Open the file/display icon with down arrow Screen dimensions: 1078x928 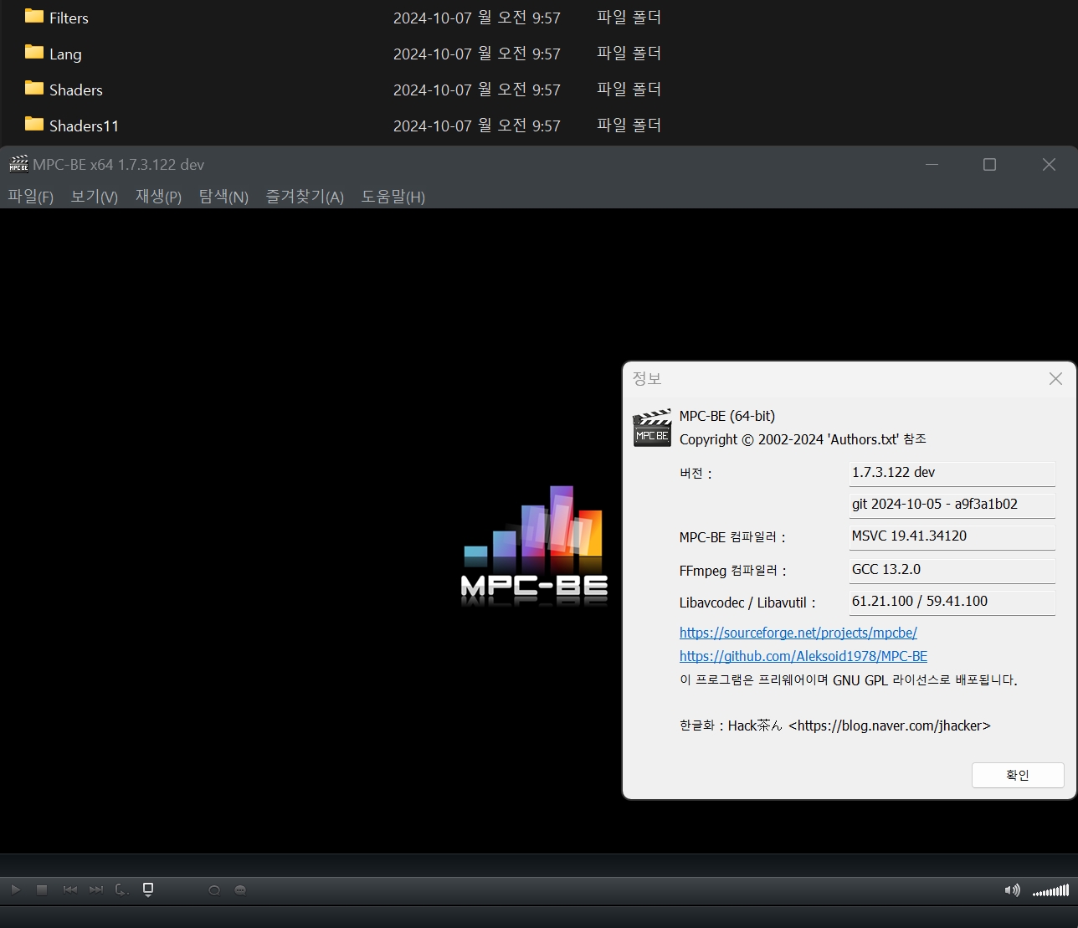tap(148, 890)
